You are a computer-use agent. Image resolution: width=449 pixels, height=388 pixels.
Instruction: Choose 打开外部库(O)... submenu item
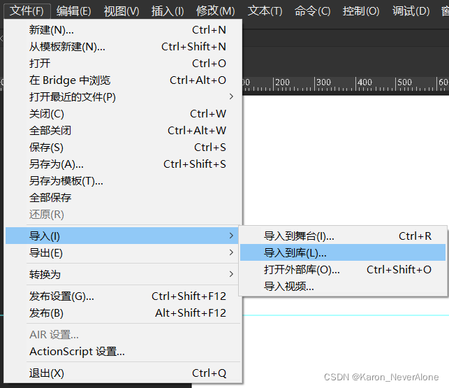tap(343, 270)
